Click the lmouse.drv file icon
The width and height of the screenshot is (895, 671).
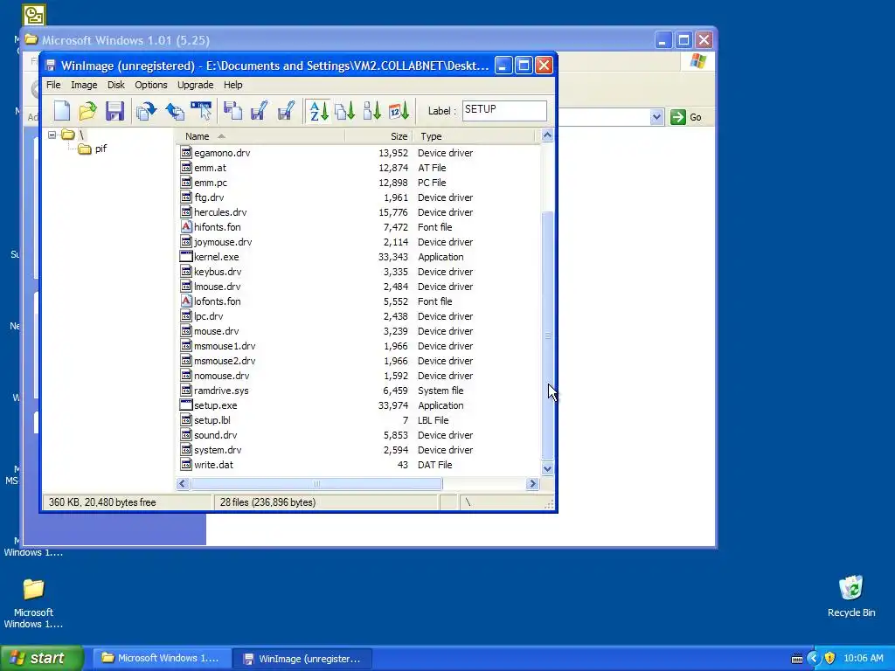pos(186,286)
